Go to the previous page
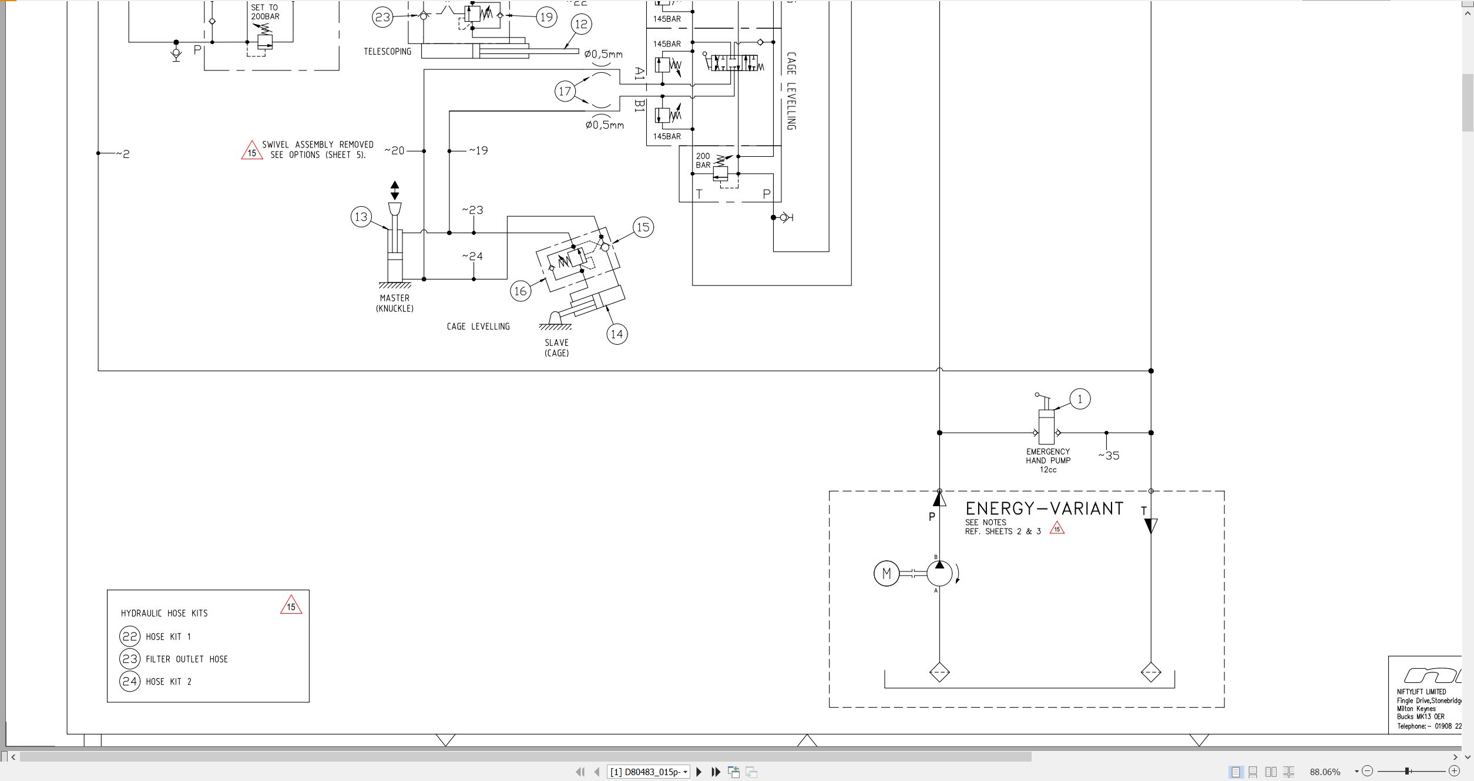This screenshot has width=1474, height=781. (x=597, y=772)
